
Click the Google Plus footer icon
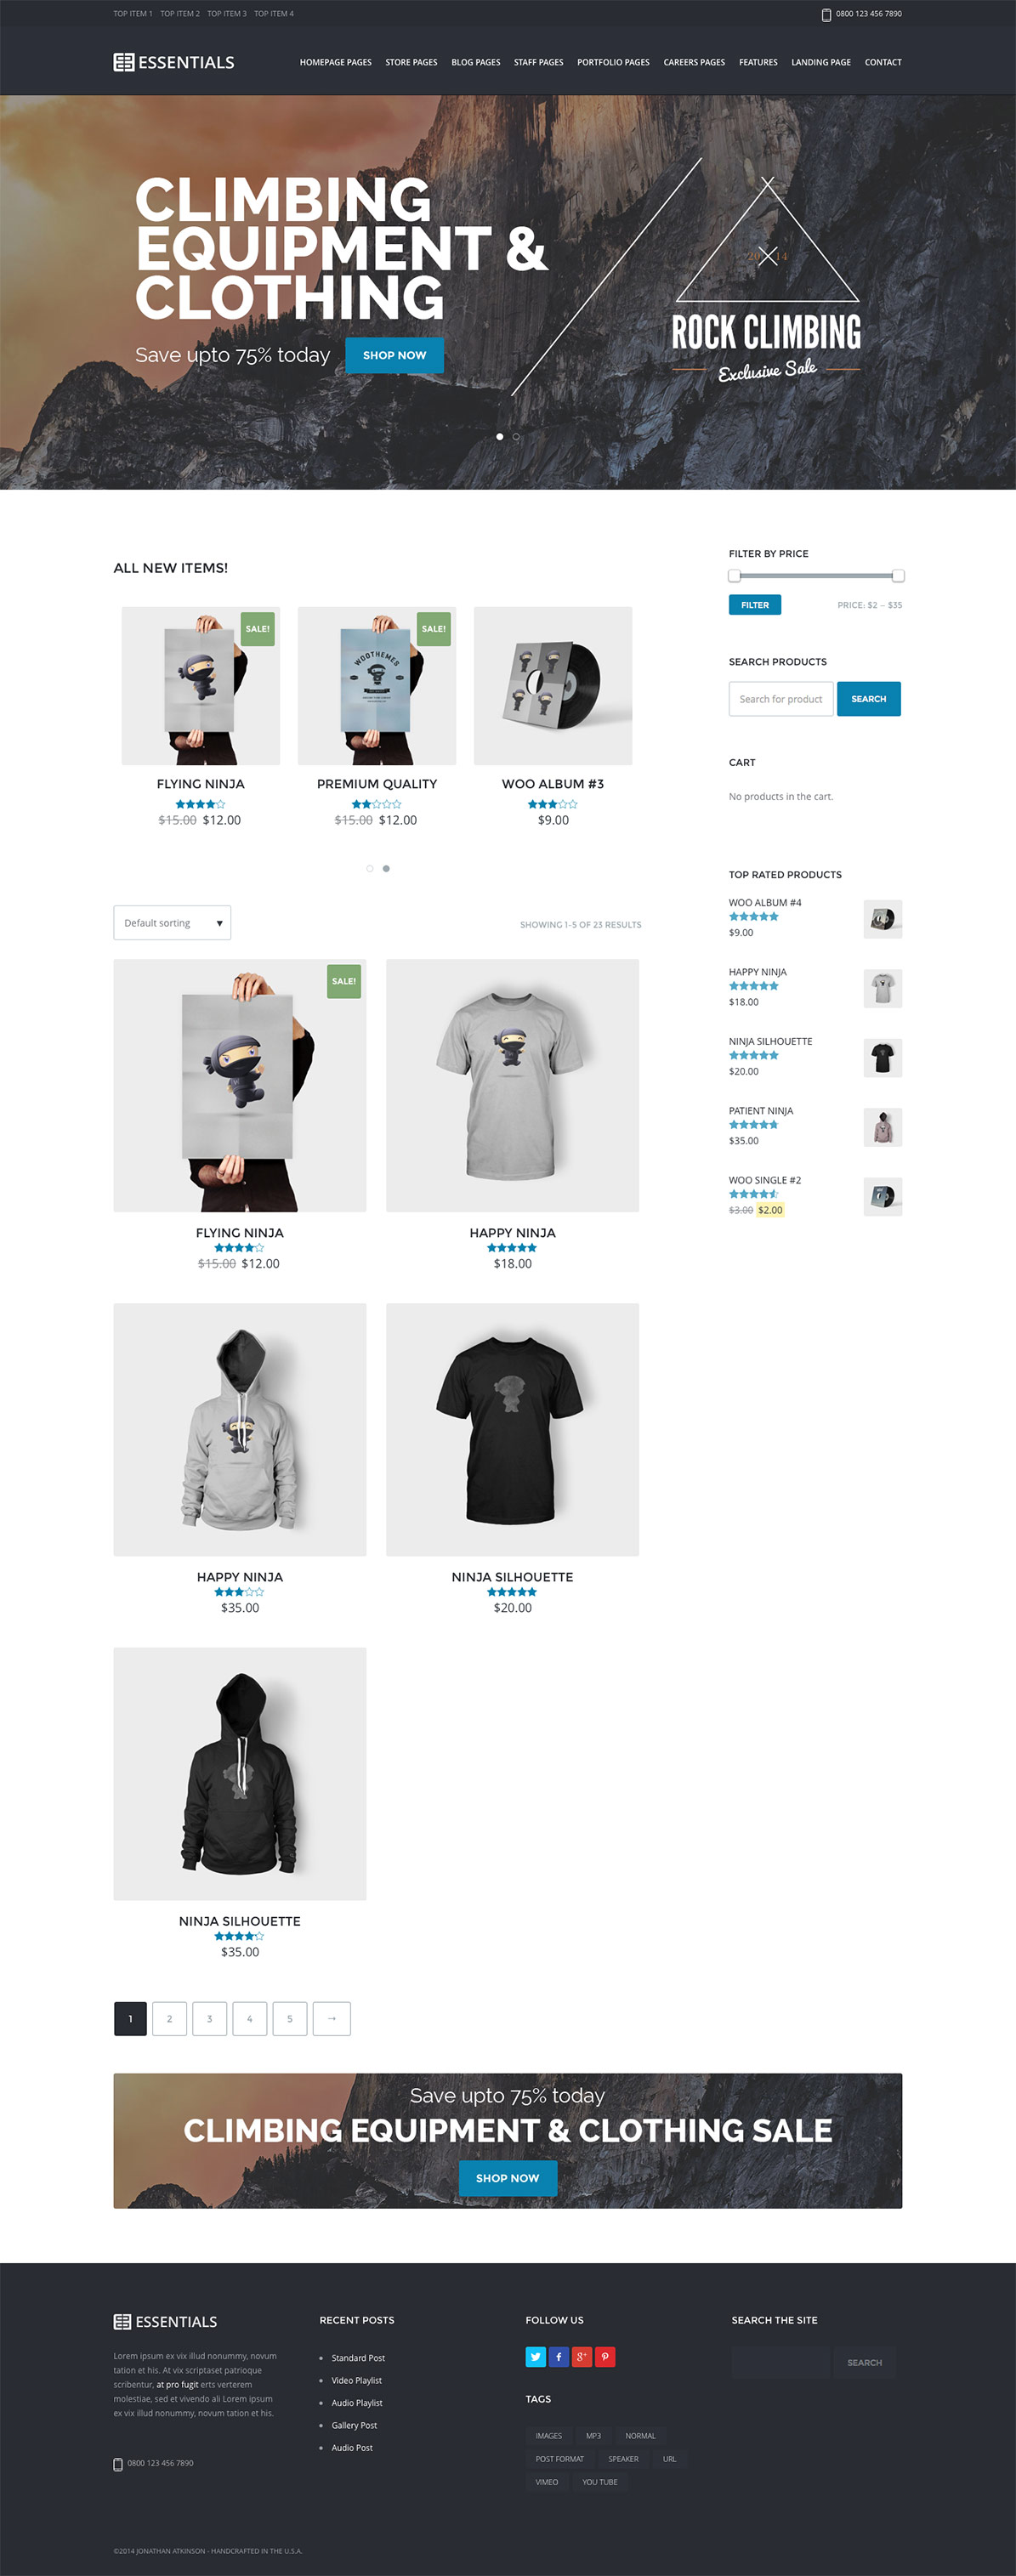click(582, 2357)
